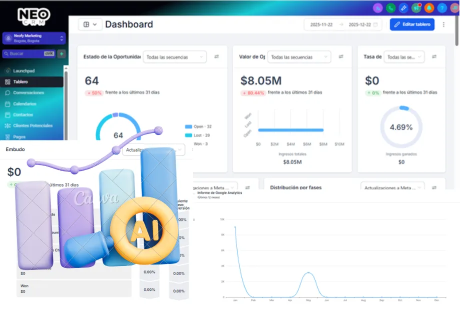This screenshot has width=460, height=310.
Task: Open Actualizaciones a Meta dropdown on Distribución por fases
Action: coord(392,187)
